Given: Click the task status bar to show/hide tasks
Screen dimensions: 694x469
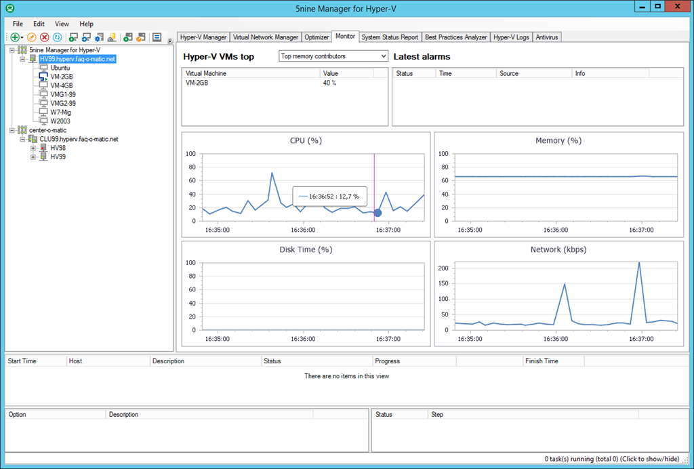Looking at the screenshot, I should coord(612,459).
